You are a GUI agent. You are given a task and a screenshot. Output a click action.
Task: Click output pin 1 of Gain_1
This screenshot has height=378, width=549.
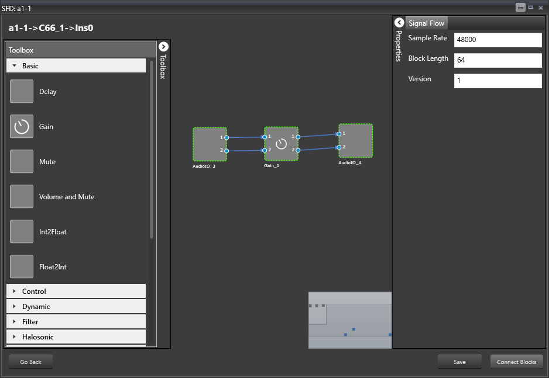298,137
